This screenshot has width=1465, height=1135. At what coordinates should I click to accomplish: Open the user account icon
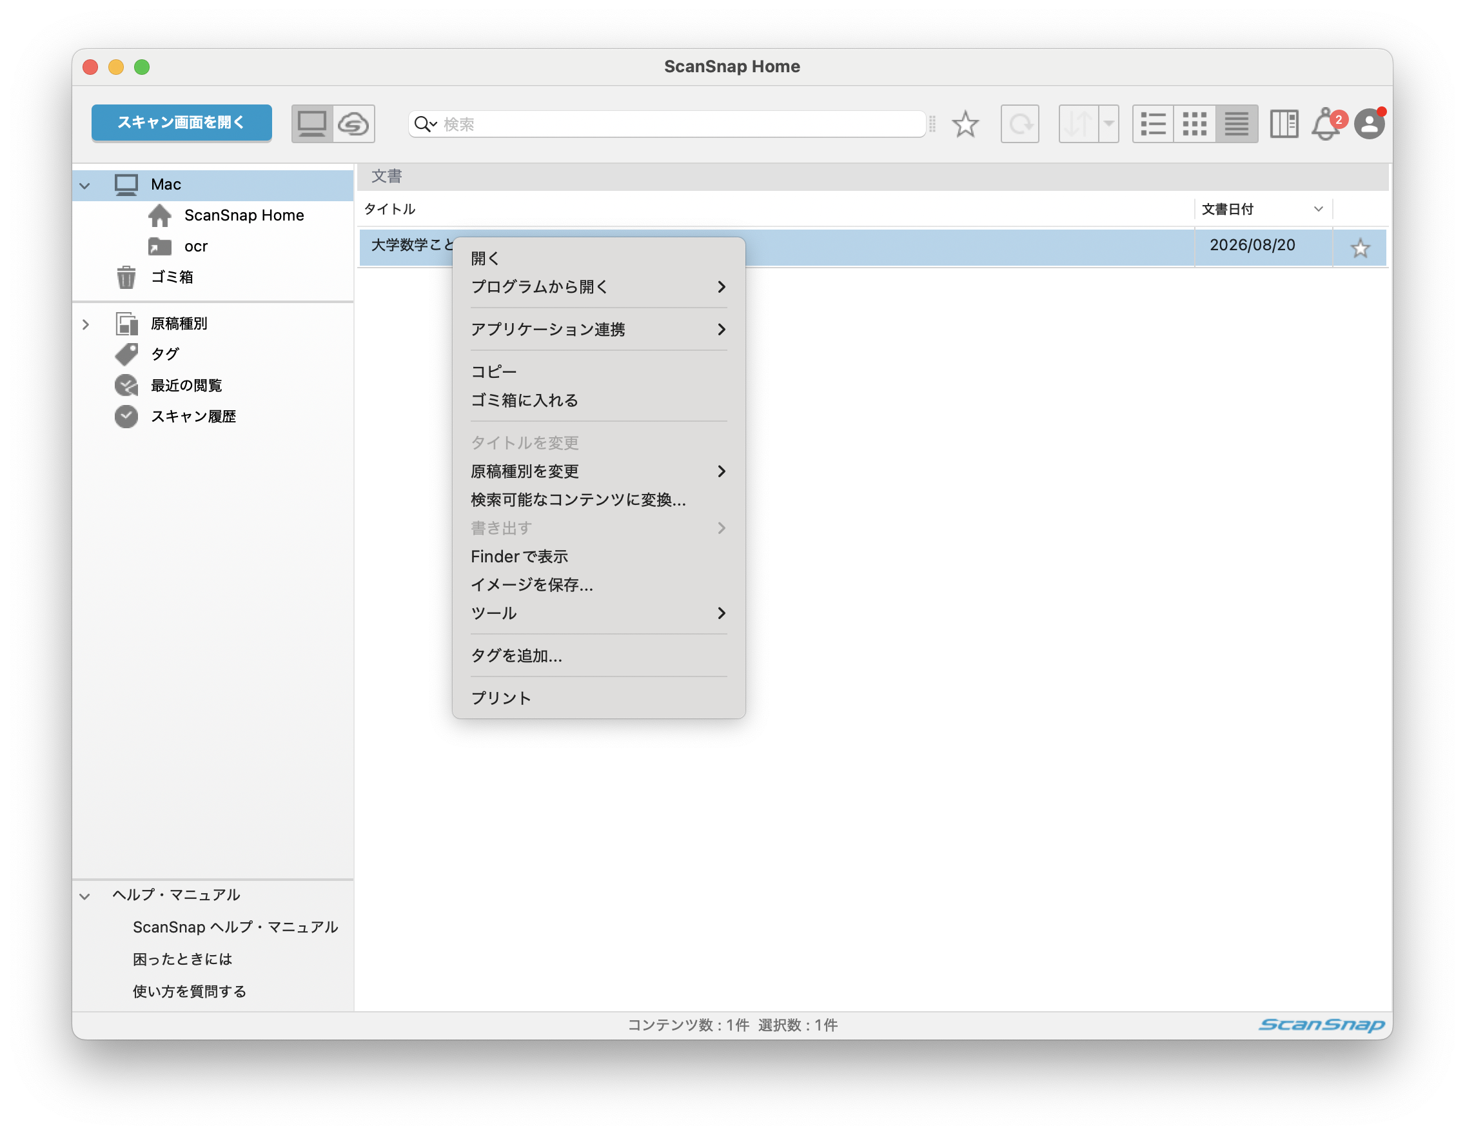pyautogui.click(x=1369, y=124)
